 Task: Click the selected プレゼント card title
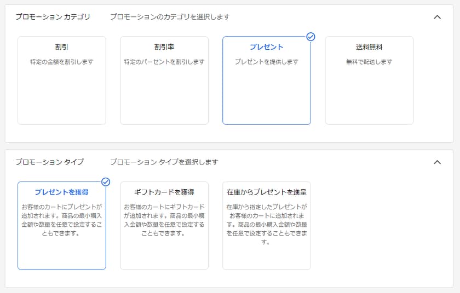tap(266, 47)
